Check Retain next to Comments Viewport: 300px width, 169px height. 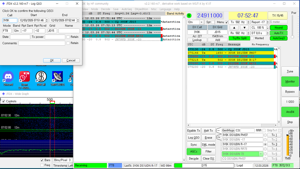tap(68, 43)
